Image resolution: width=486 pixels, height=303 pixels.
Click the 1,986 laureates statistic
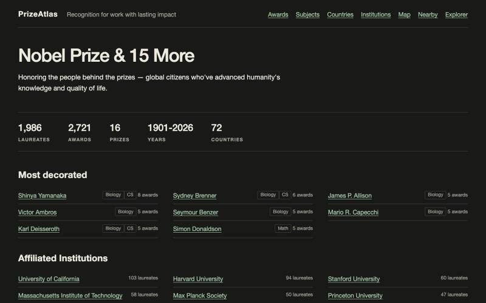[x=34, y=132]
